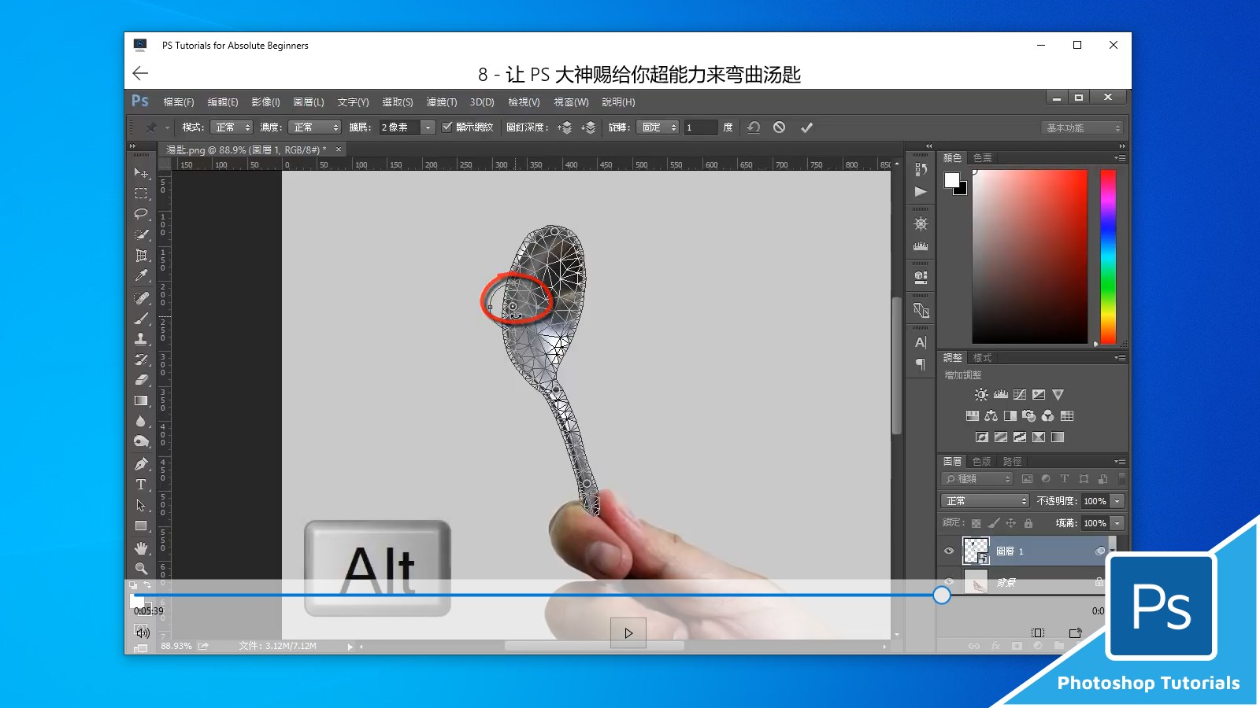This screenshot has height=708, width=1260.
Task: Select the Clone Stamp tool
Action: (x=141, y=339)
